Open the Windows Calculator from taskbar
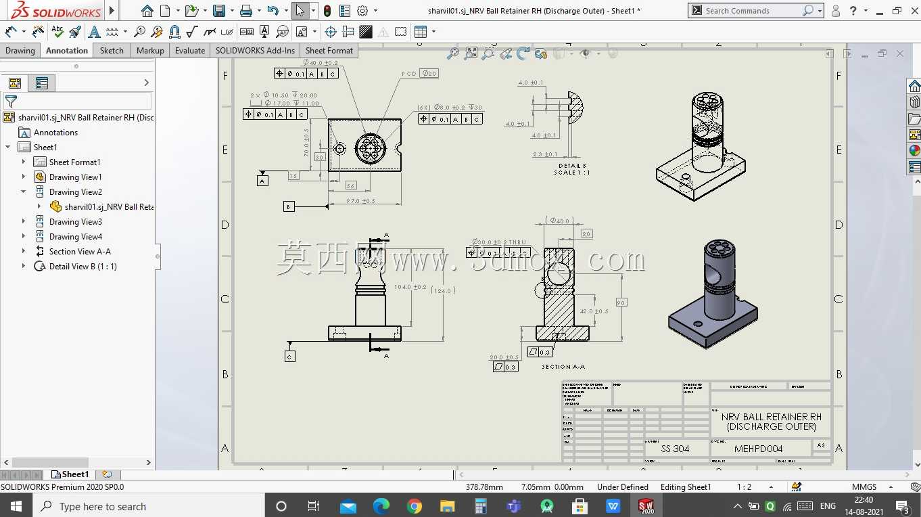Screen dimensions: 921x517 click(480, 506)
